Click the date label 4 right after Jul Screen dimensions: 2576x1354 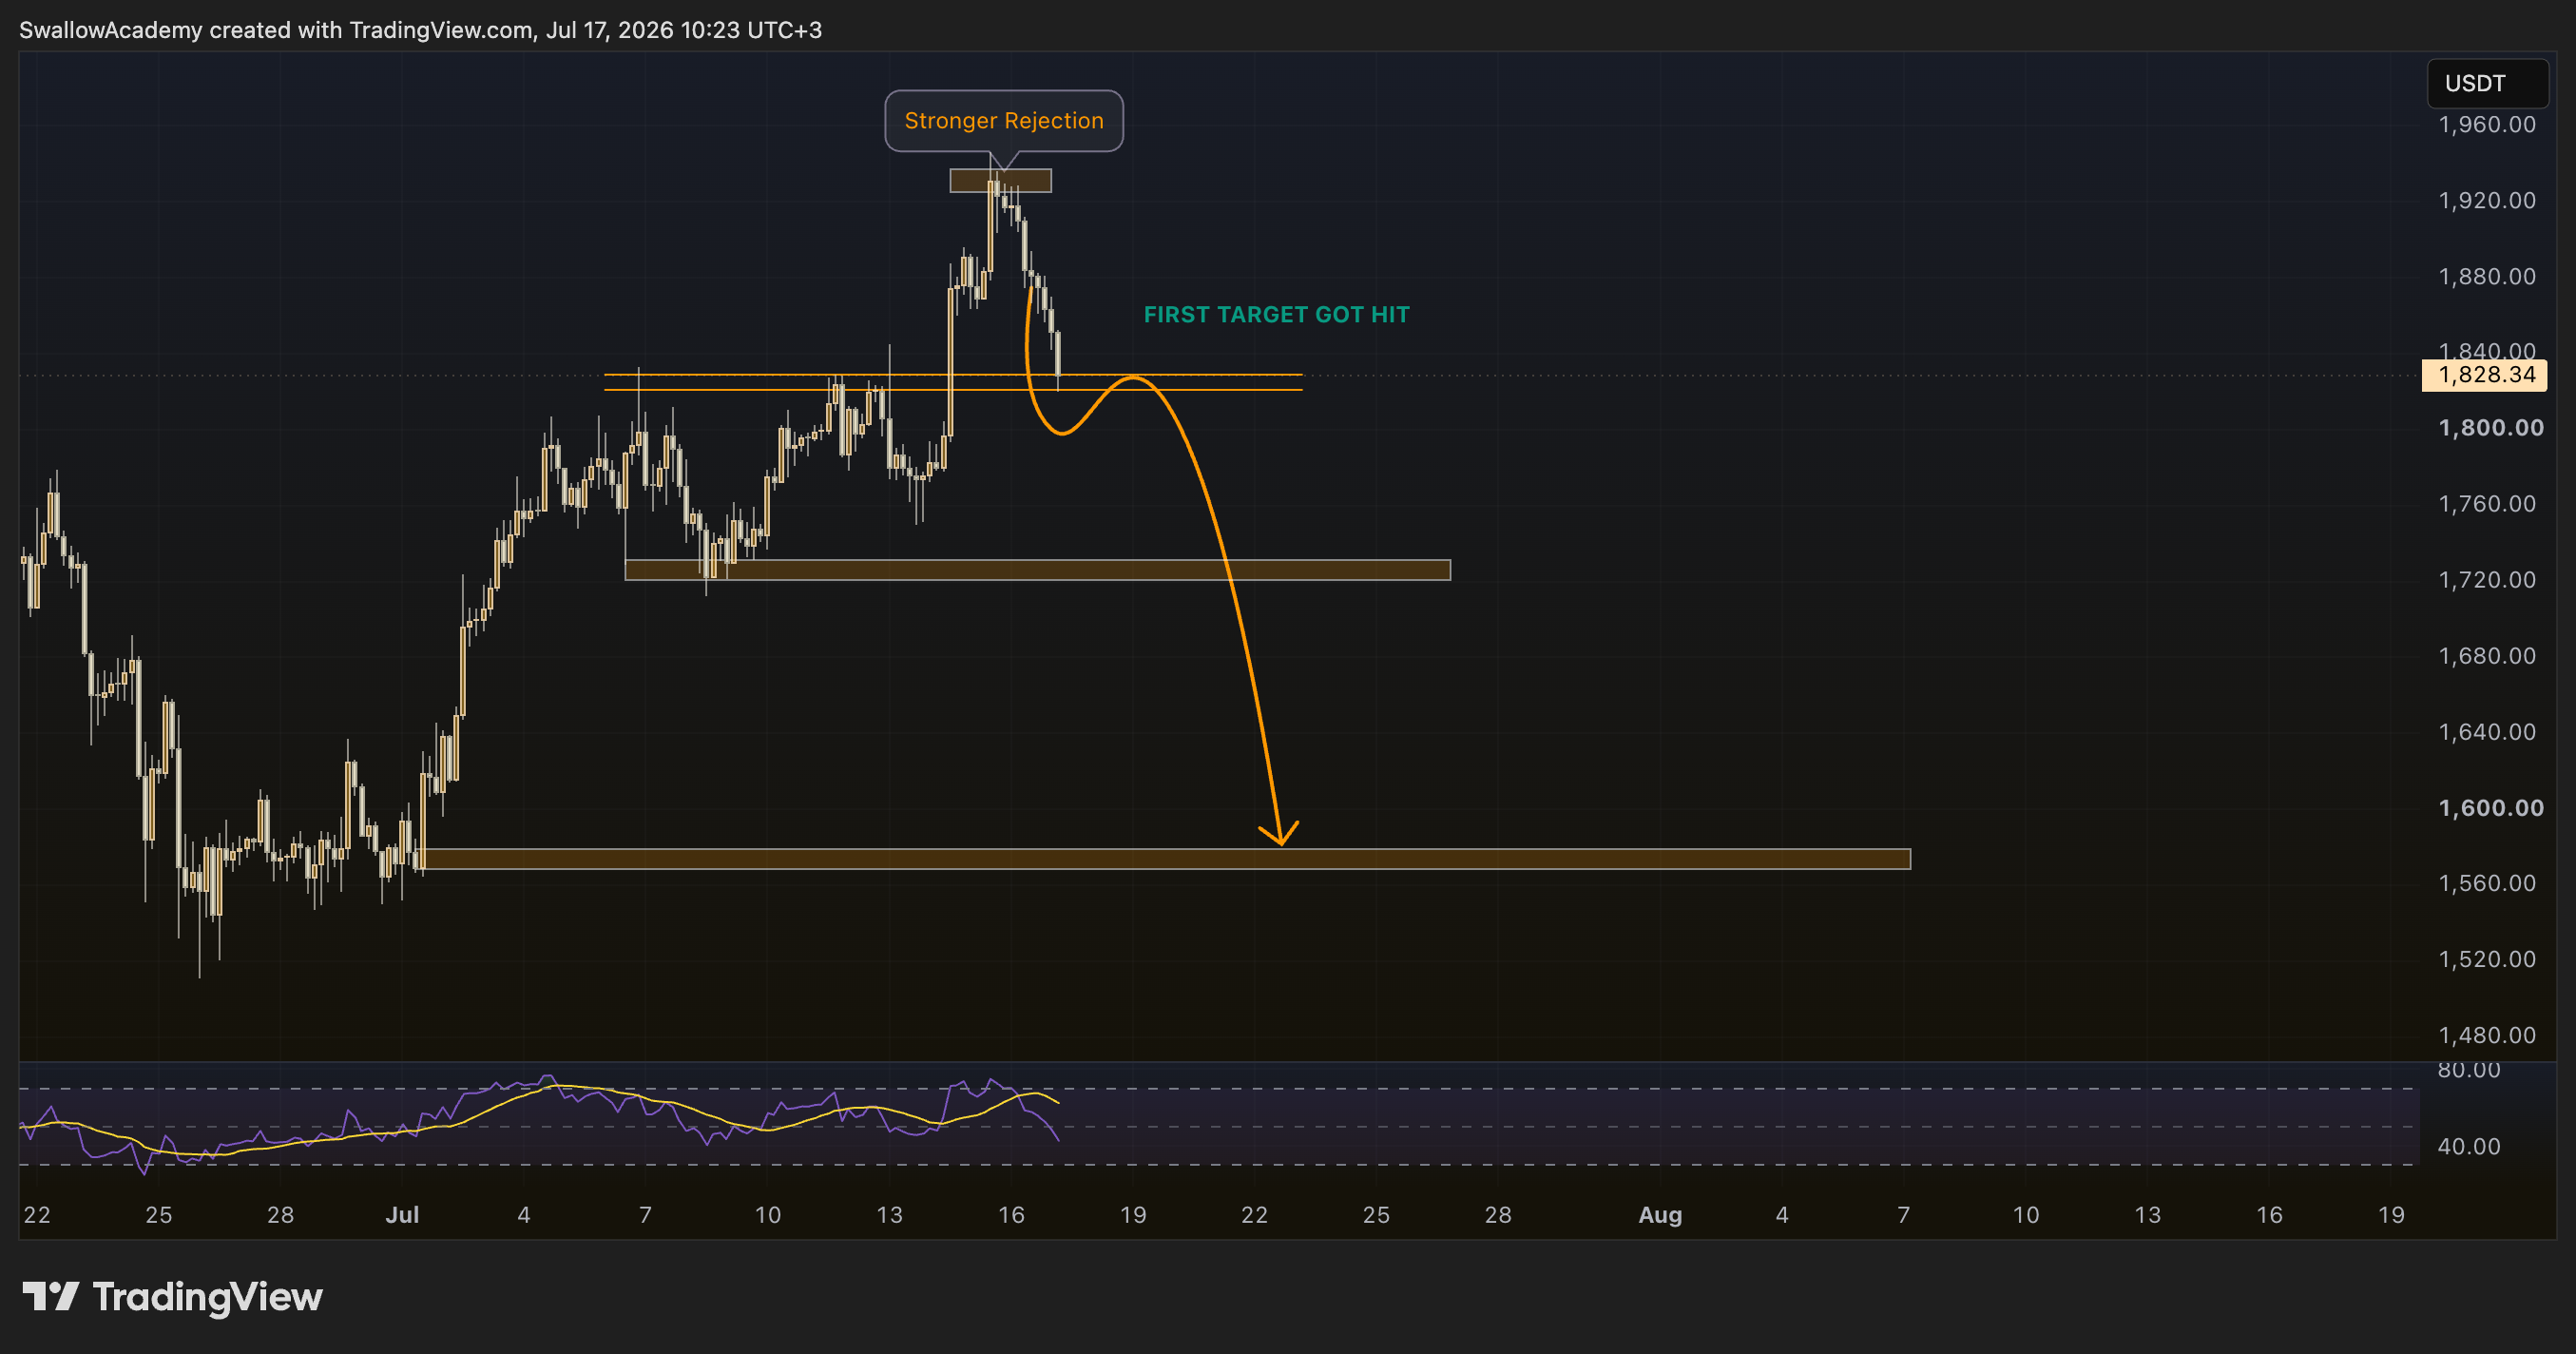(524, 1215)
